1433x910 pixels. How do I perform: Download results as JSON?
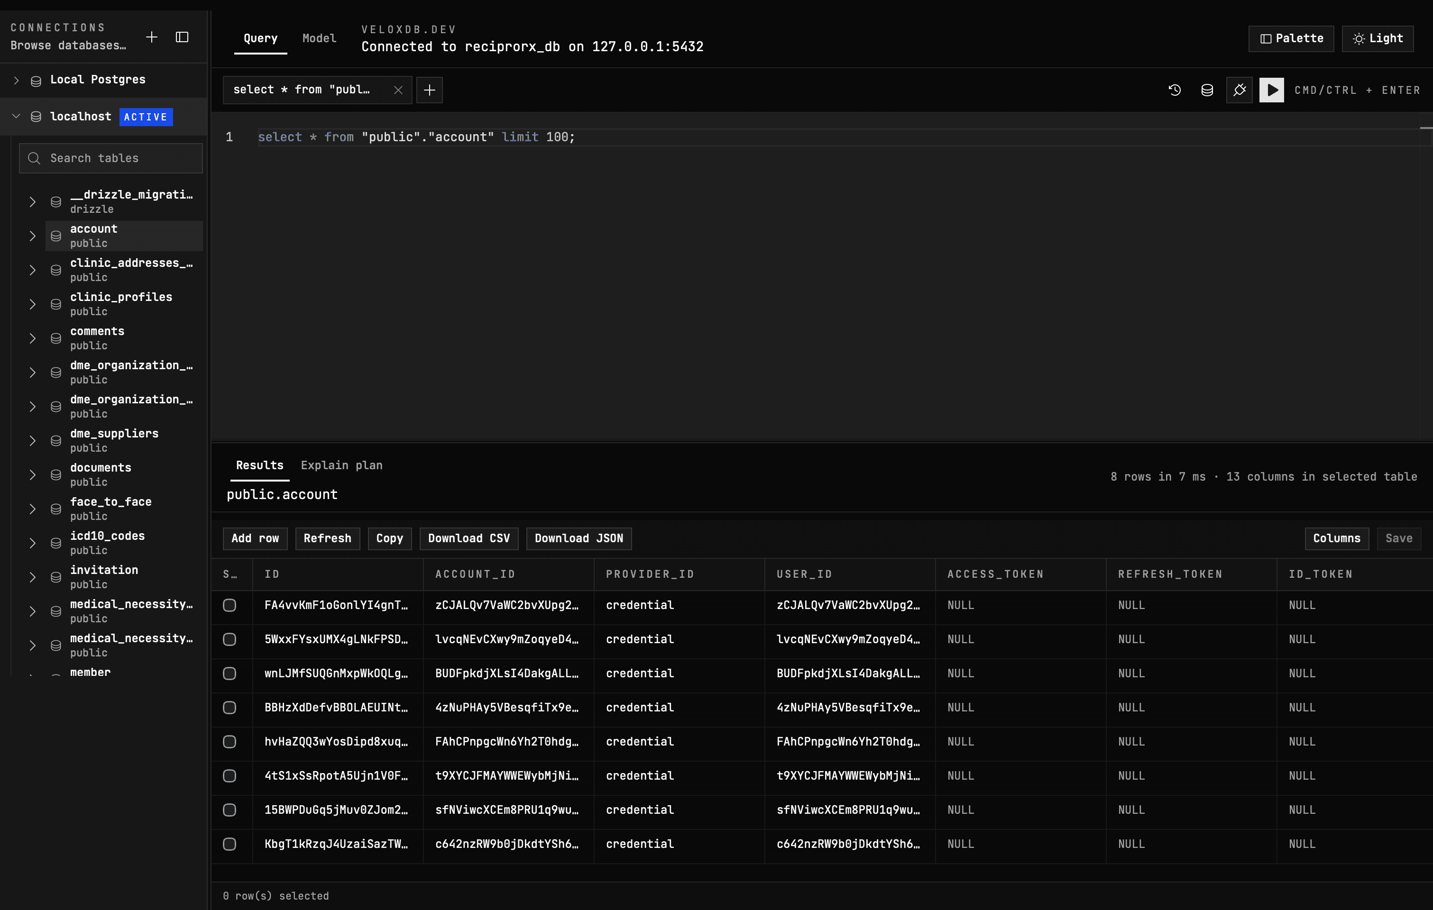578,538
